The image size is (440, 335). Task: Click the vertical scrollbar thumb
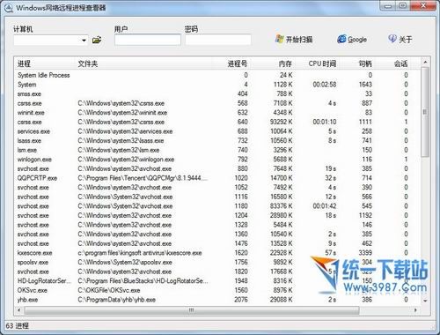pyautogui.click(x=425, y=112)
